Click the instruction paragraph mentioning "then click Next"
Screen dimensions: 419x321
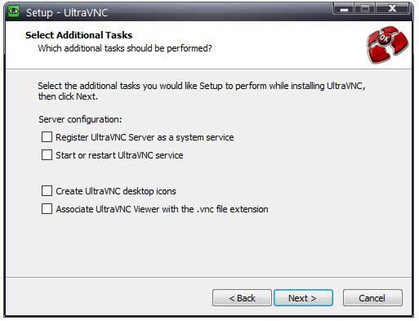coord(202,91)
